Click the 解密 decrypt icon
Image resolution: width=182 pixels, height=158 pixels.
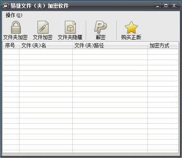(x=101, y=27)
